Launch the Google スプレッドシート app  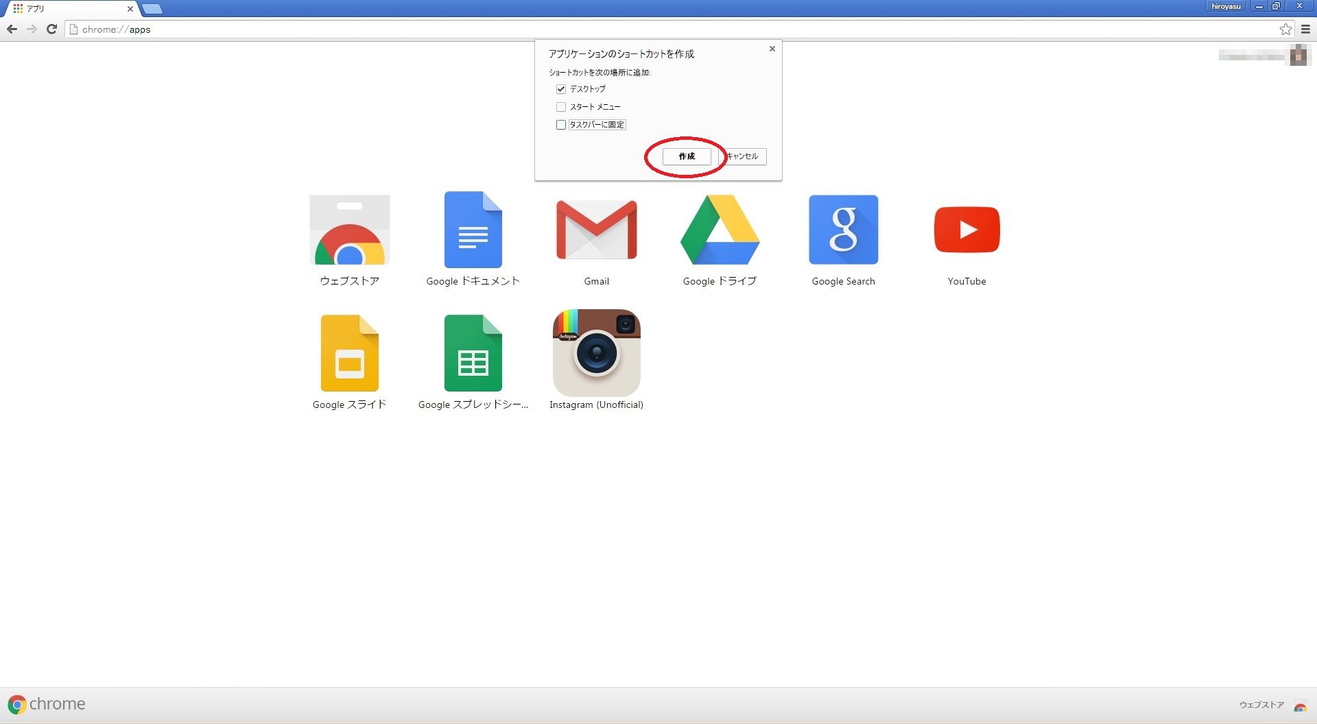(x=473, y=353)
